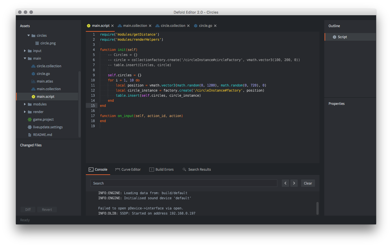Go to next console search match
The image size is (392, 247).
(x=294, y=183)
